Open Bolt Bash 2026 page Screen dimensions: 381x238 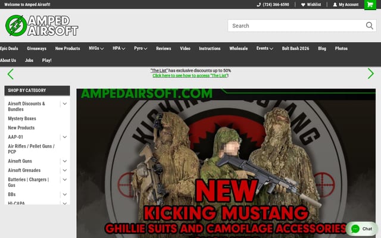point(295,48)
